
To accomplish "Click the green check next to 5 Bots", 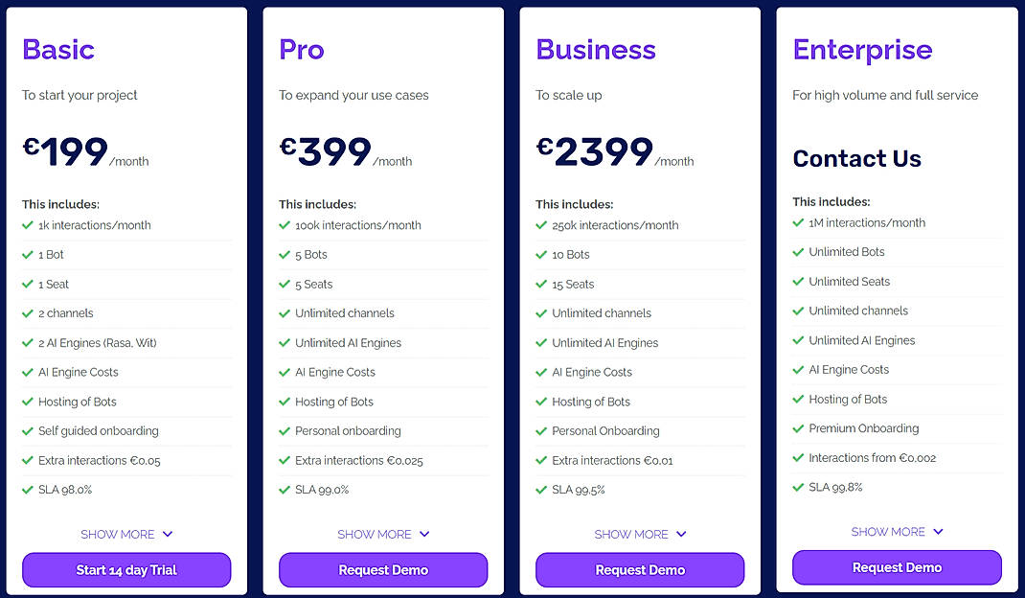I will point(285,254).
